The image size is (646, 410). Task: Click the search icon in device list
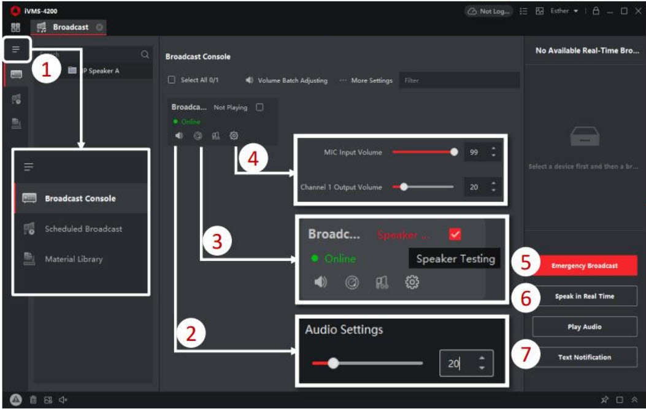tap(145, 55)
